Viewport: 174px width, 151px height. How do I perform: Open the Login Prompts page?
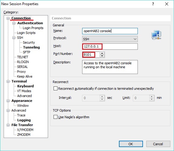(33, 28)
